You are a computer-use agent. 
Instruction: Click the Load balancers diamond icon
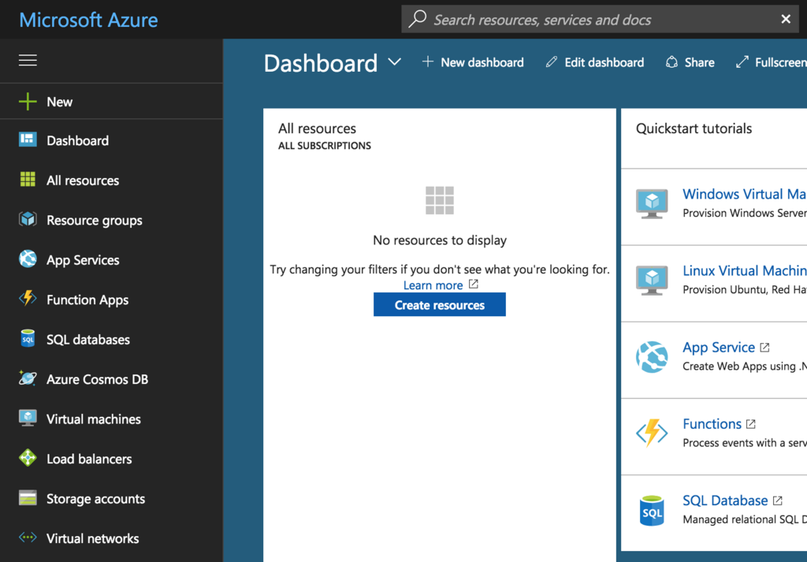pos(28,457)
